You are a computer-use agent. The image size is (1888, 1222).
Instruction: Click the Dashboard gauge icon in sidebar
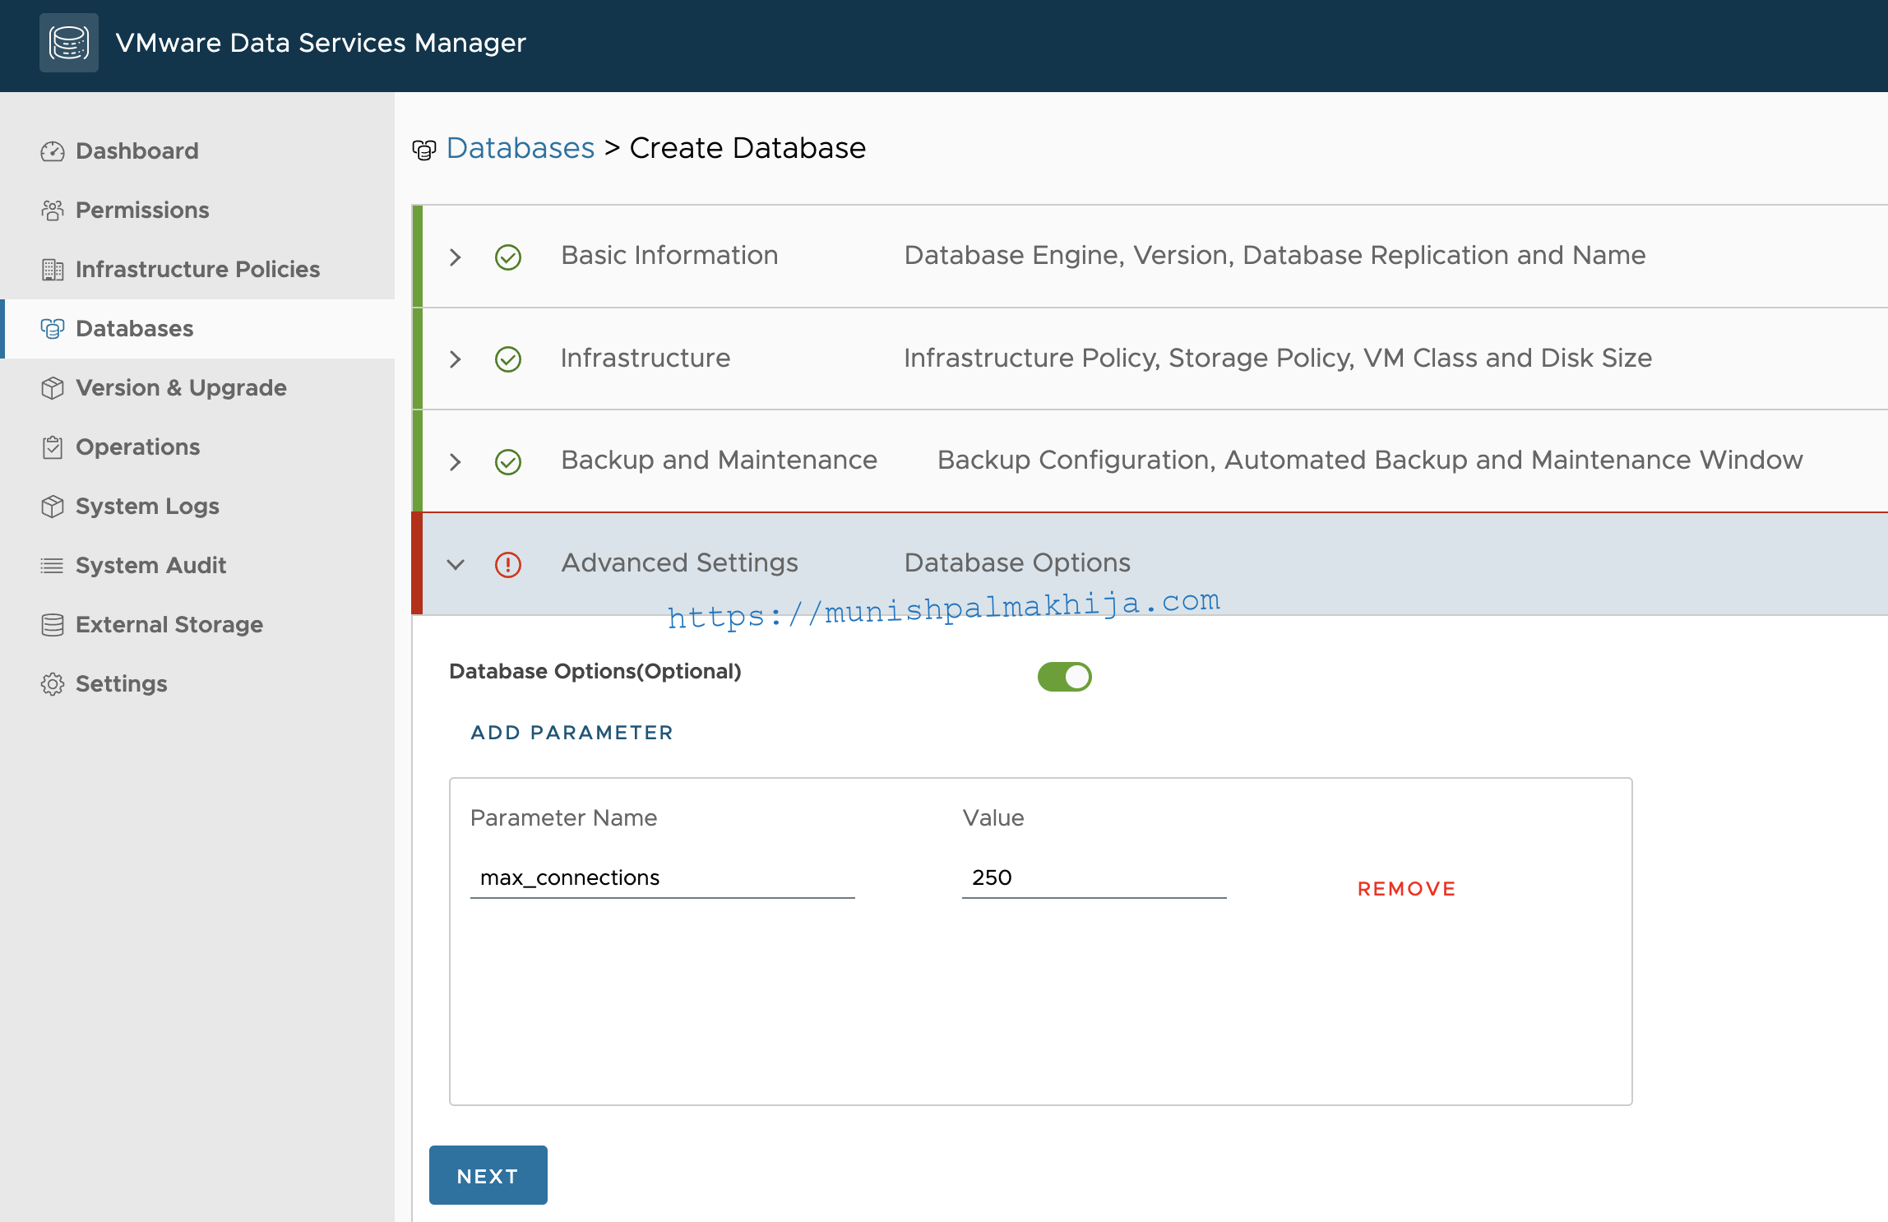click(53, 151)
